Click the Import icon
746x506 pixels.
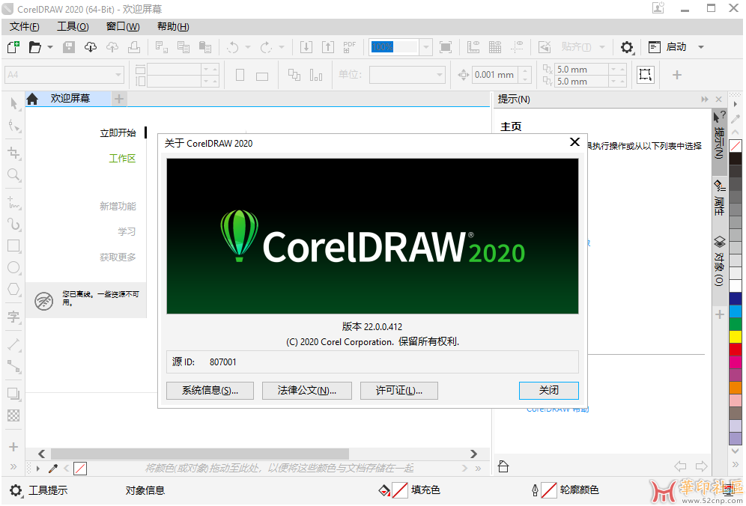click(306, 46)
